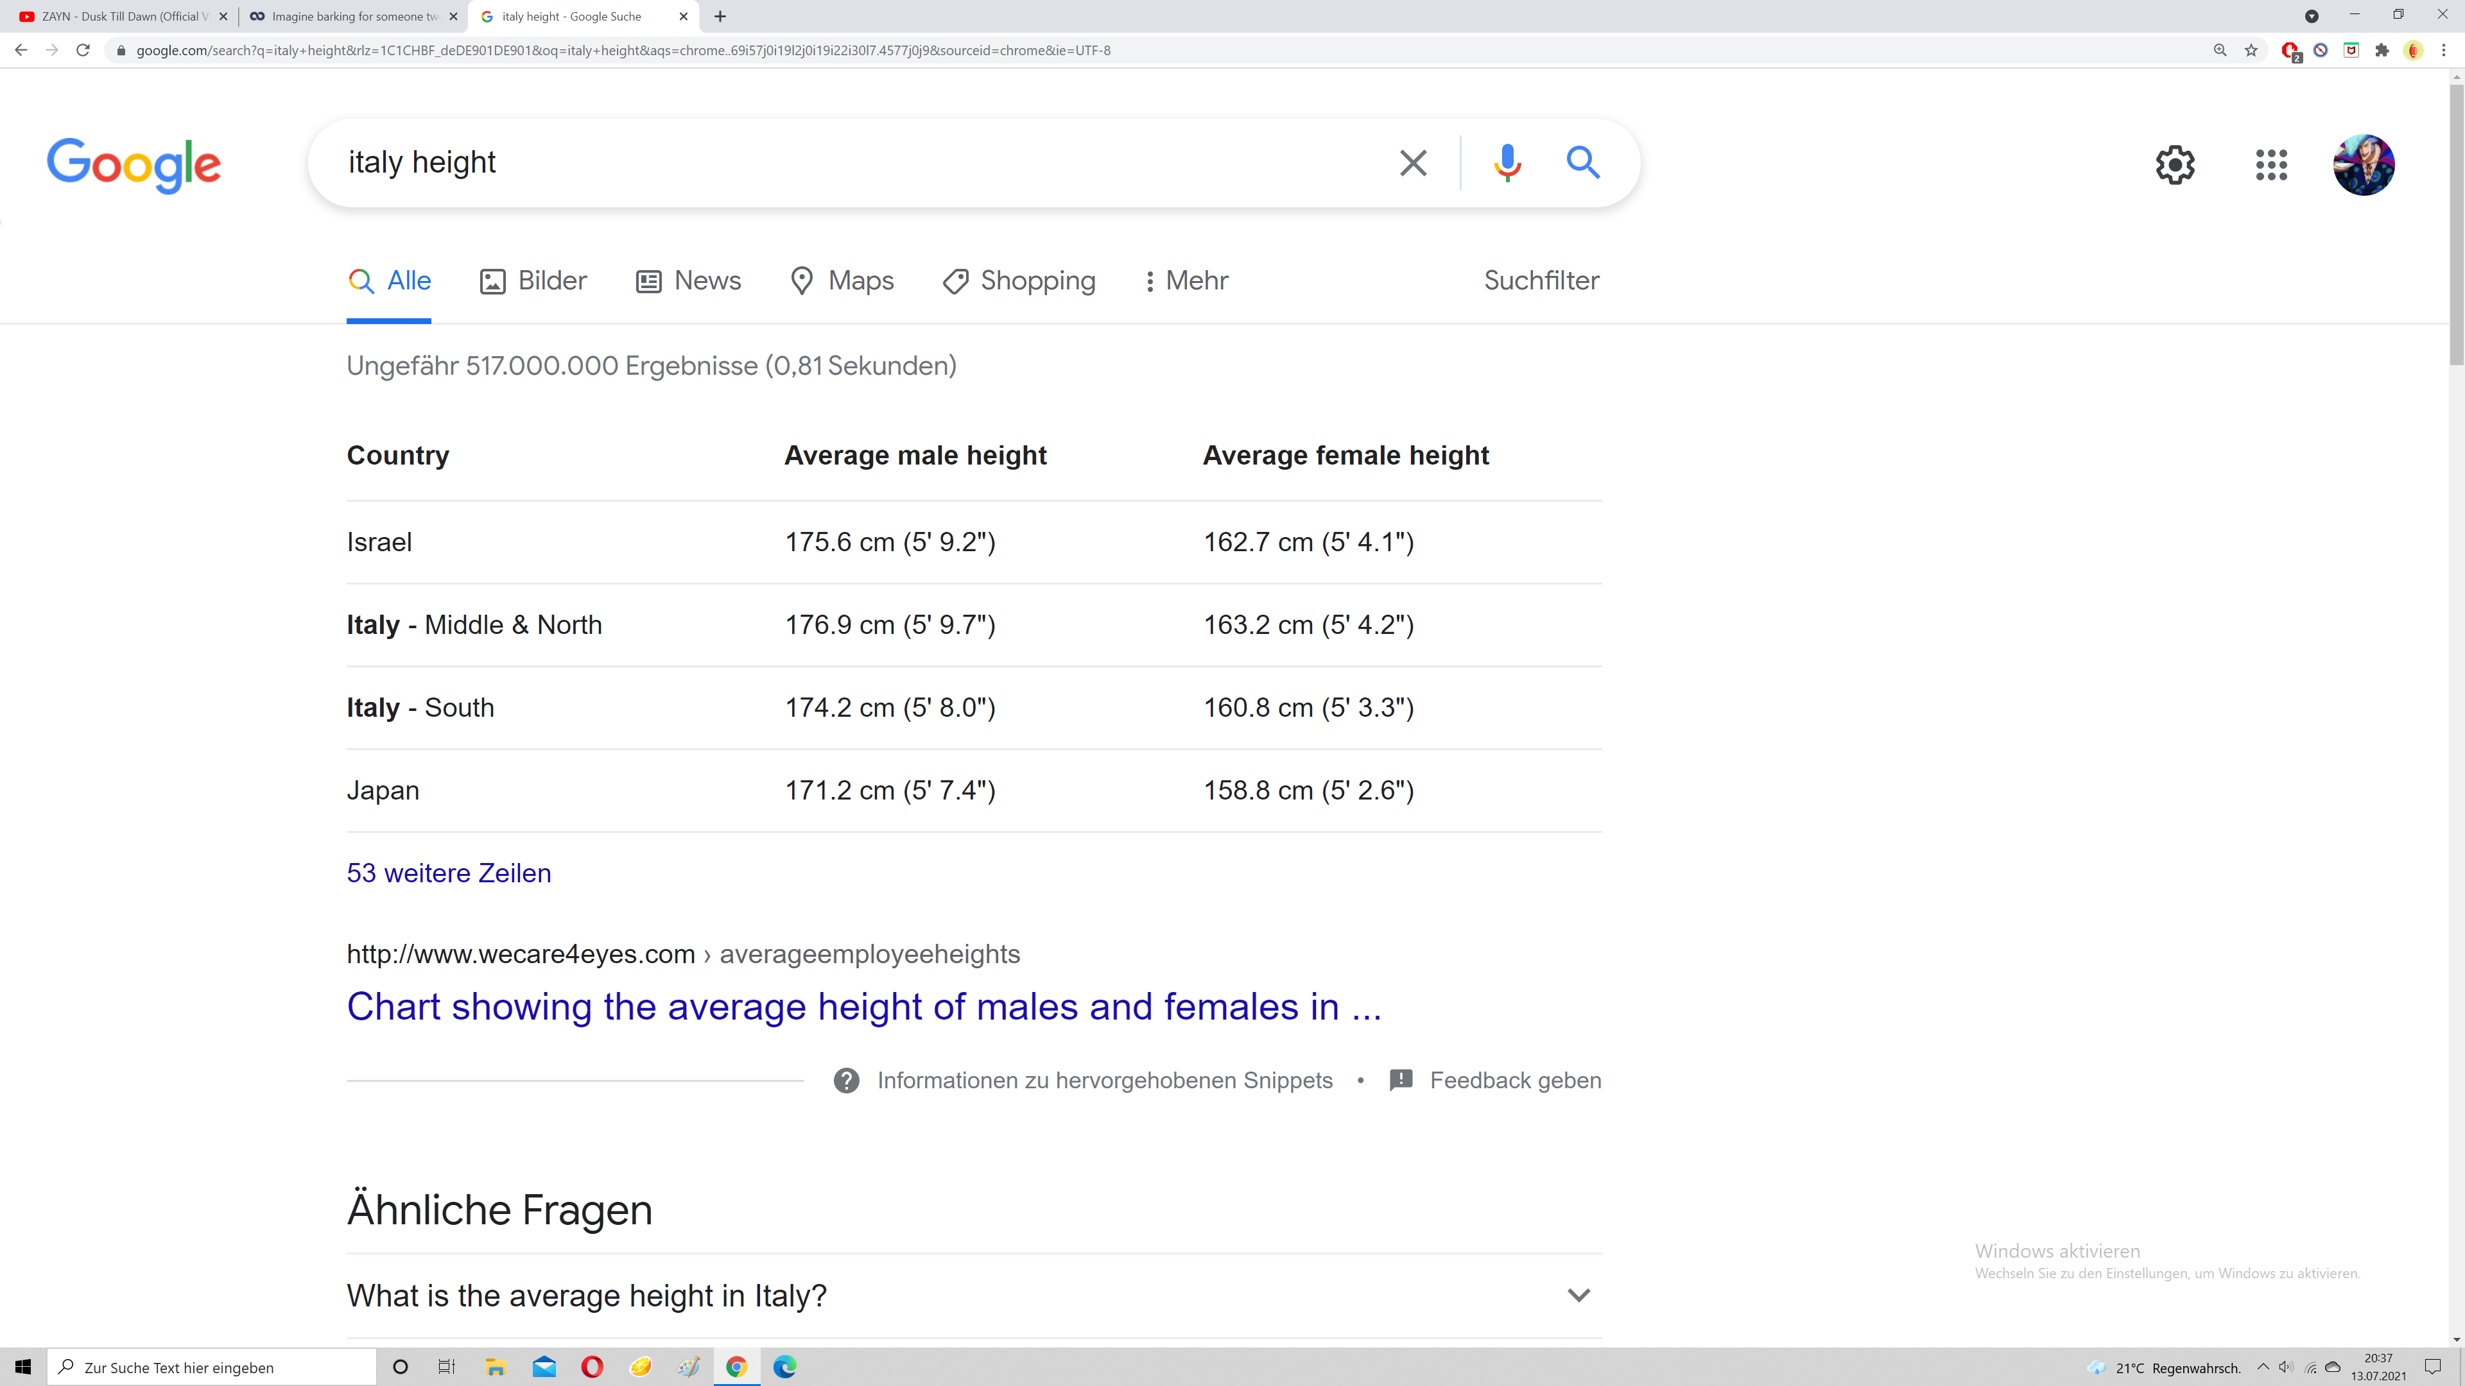This screenshot has height=1386, width=2465.
Task: Reload the page
Action: click(x=83, y=51)
